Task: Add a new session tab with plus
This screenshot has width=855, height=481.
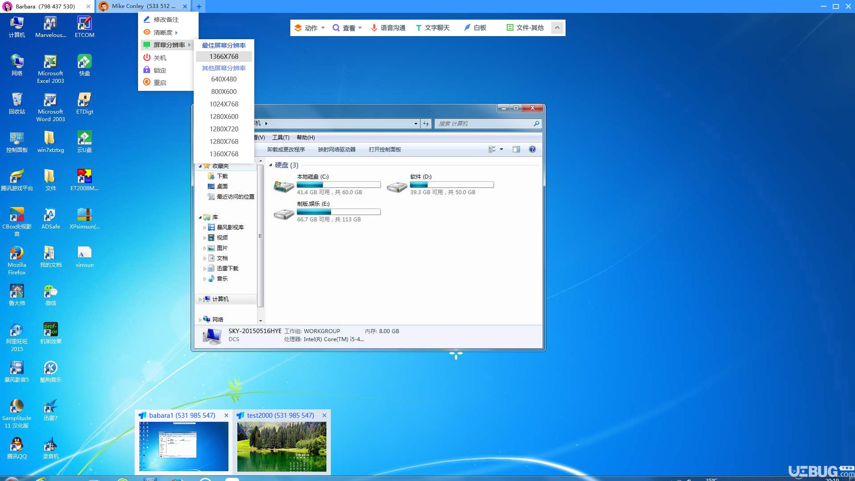Action: (x=199, y=6)
